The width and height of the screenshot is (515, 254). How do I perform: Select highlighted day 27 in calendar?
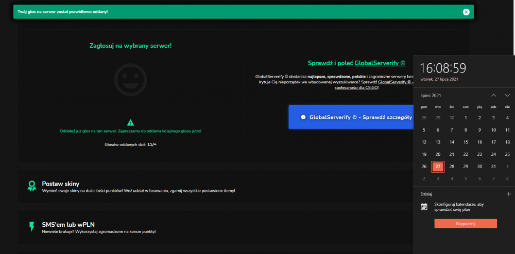438,167
